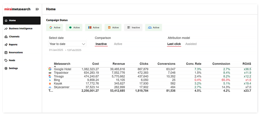Sort table by Metasearch column arrow

(55, 66)
